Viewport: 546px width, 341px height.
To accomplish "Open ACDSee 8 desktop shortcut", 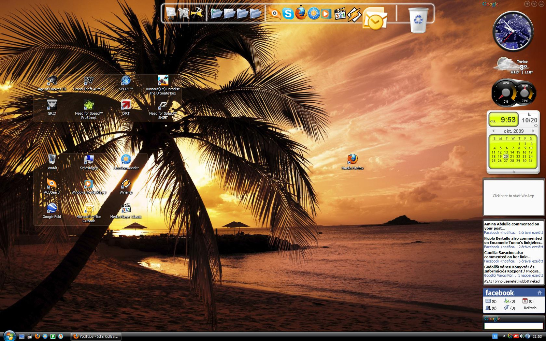I will point(52,187).
